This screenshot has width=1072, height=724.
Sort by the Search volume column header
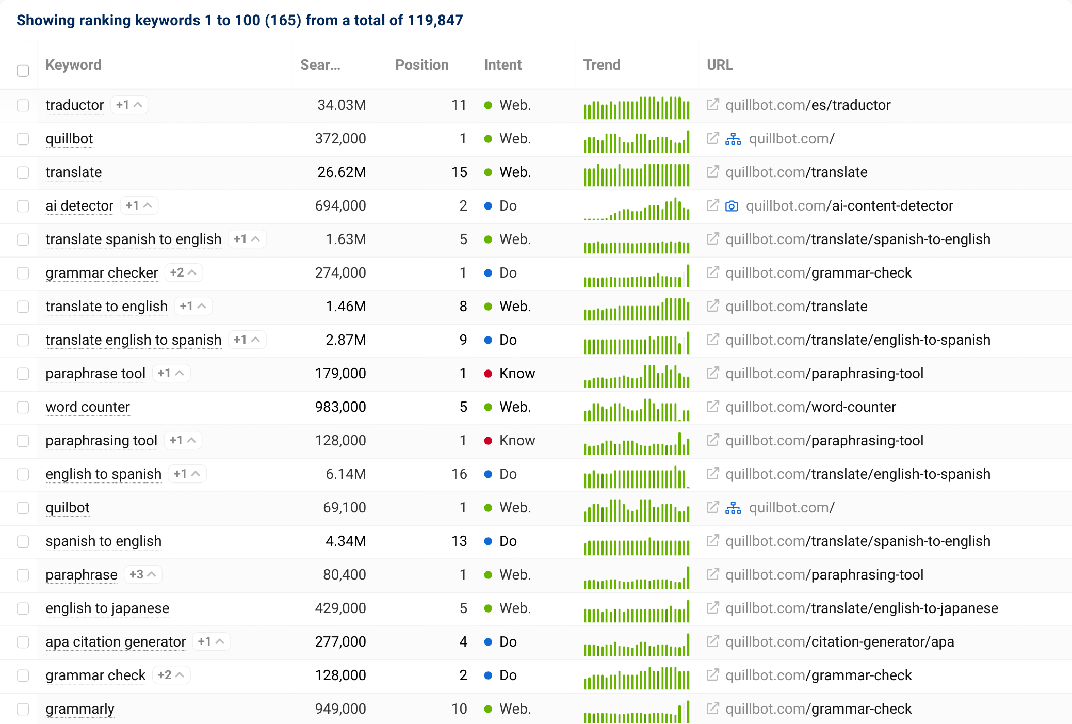click(320, 65)
